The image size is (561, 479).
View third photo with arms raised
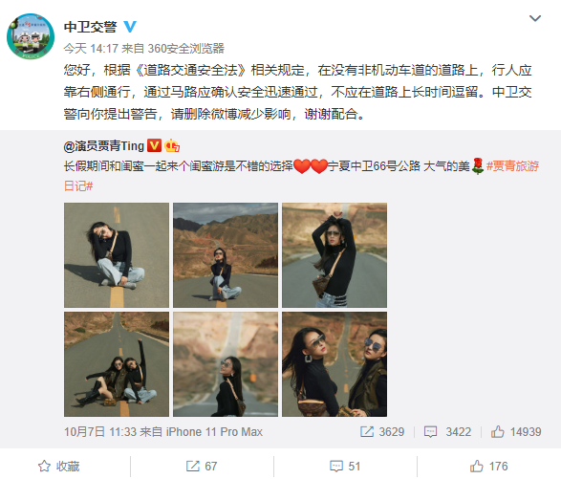pos(334,255)
